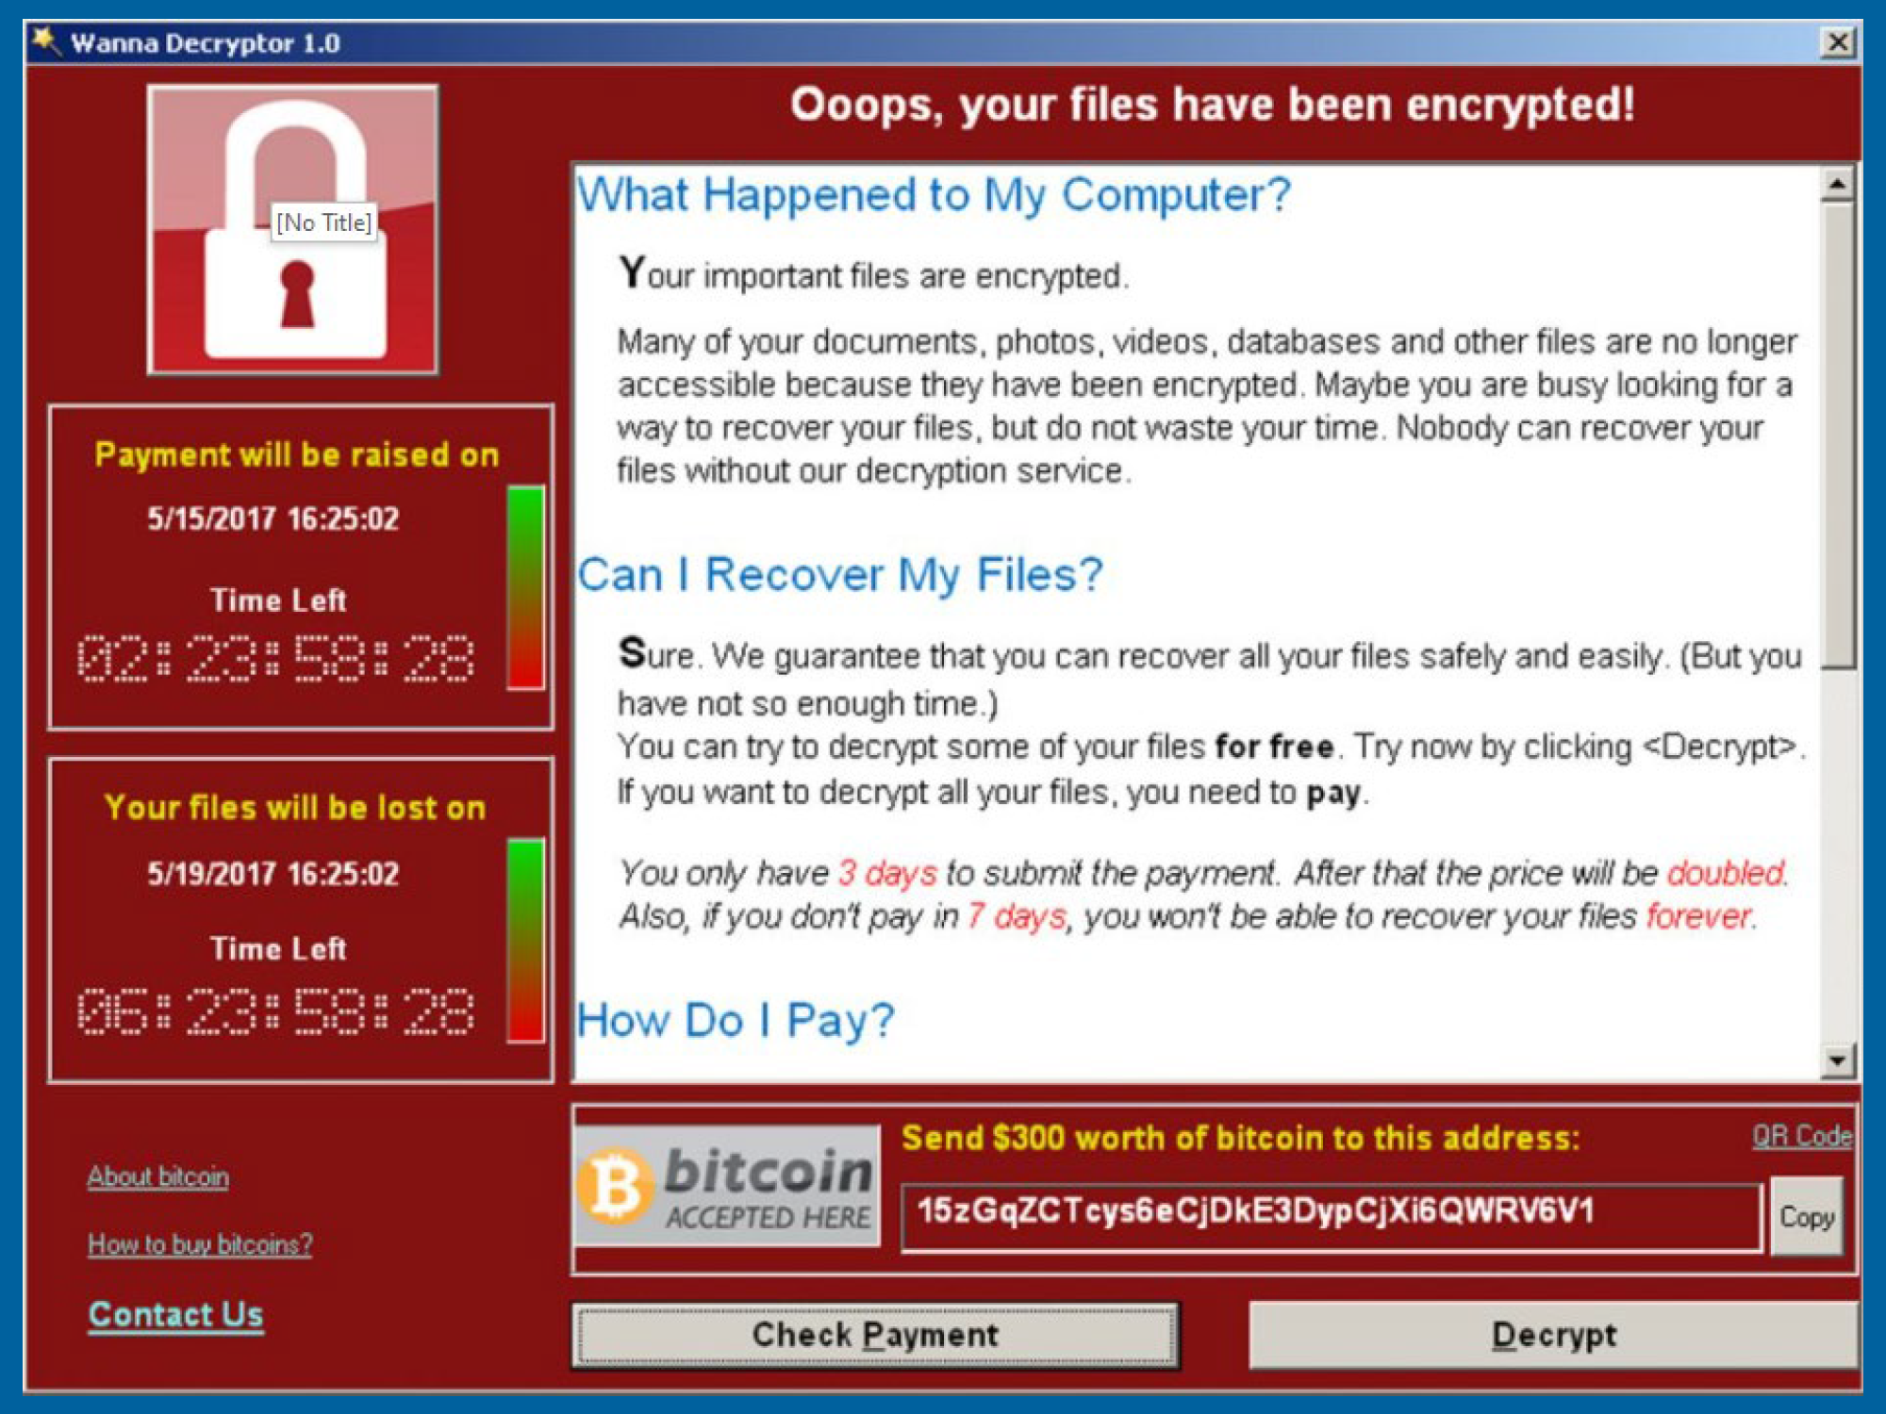
Task: Open the About bitcoin link
Action: pyautogui.click(x=158, y=1176)
